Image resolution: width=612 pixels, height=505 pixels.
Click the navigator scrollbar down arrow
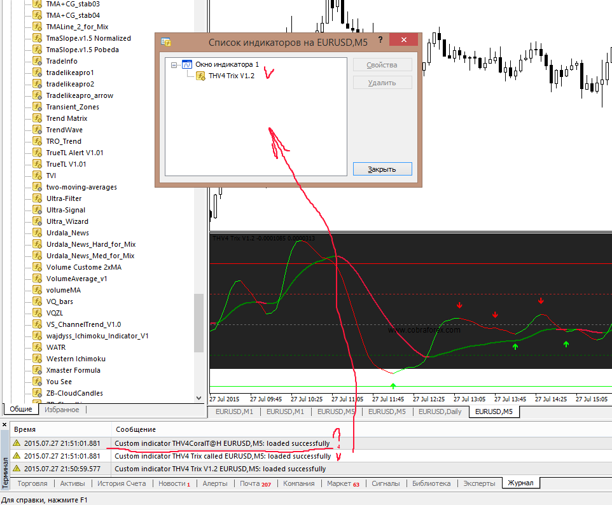click(x=199, y=398)
